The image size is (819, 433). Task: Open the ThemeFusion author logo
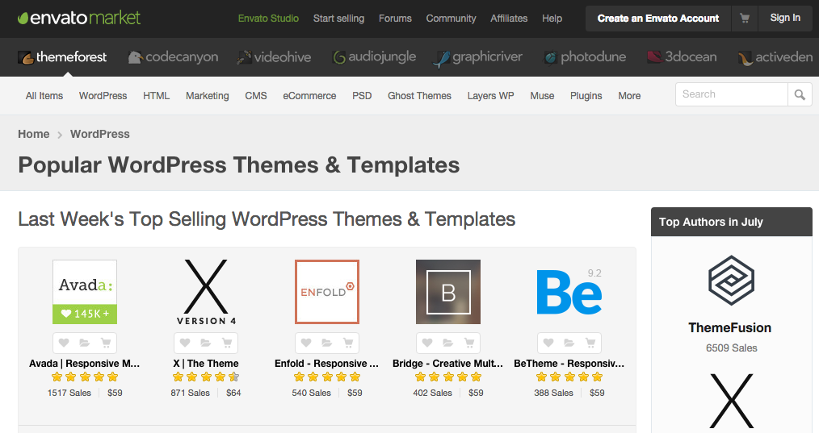pos(731,281)
